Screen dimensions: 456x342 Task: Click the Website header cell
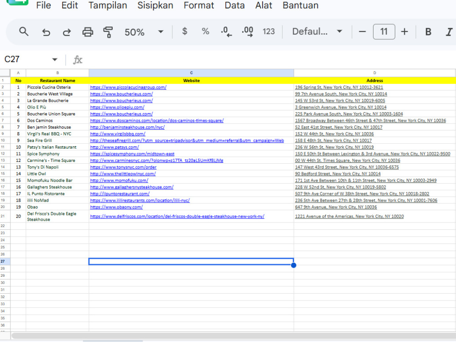(x=192, y=81)
